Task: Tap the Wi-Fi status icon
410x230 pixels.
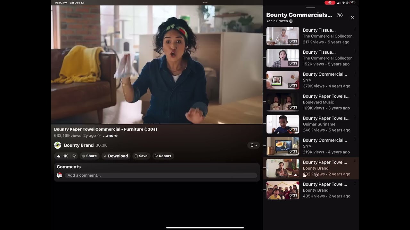Action: pyautogui.click(x=343, y=3)
